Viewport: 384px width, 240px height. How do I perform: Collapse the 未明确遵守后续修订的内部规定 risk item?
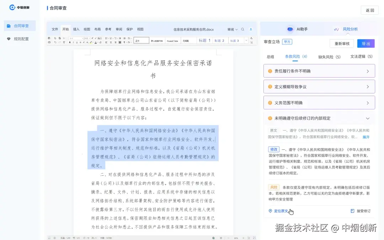point(367,118)
